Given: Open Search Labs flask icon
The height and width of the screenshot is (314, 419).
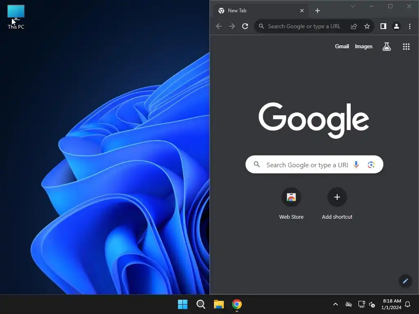Looking at the screenshot, I should (x=386, y=47).
